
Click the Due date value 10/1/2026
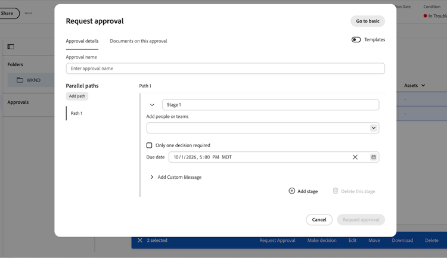click(x=185, y=157)
